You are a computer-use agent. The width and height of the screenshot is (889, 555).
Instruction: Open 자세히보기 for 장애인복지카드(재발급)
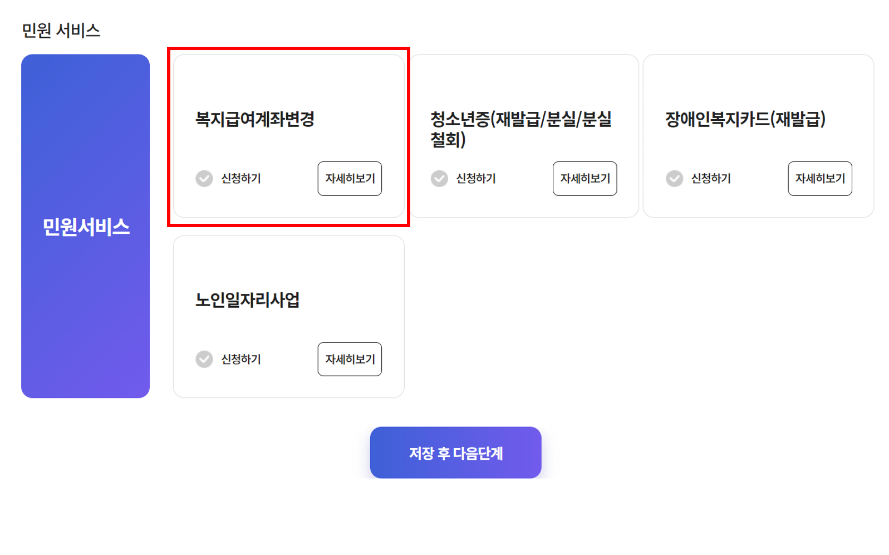tap(819, 179)
